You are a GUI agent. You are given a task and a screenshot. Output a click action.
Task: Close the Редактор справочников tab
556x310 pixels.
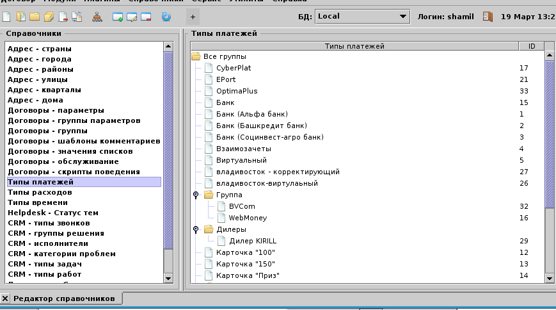point(6,298)
